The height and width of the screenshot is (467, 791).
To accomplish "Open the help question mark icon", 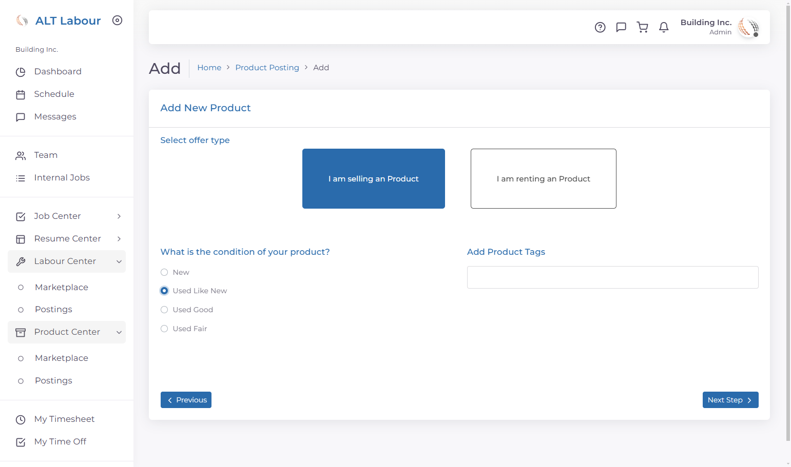I will [600, 27].
